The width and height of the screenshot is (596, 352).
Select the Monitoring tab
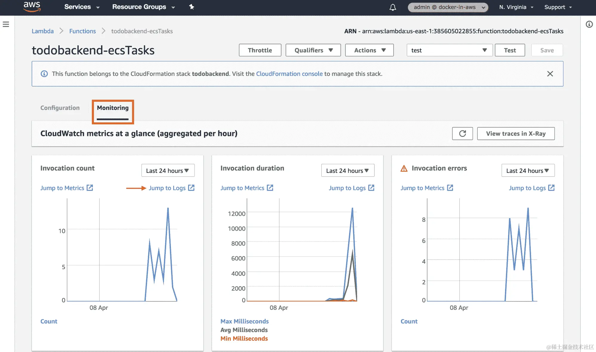point(113,108)
